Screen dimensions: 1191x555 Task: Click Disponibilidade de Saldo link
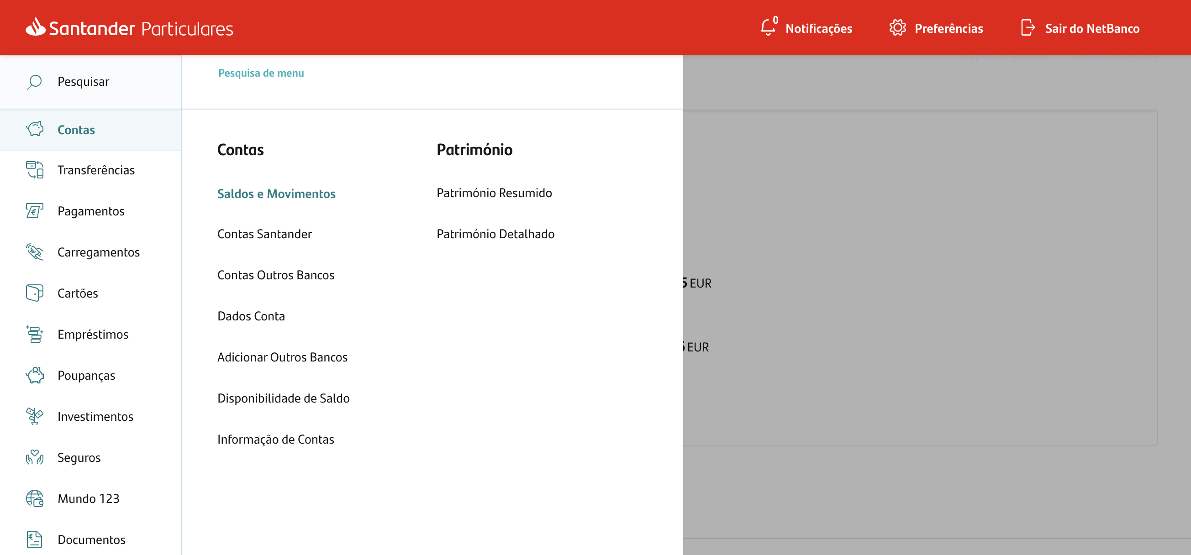[x=283, y=398]
